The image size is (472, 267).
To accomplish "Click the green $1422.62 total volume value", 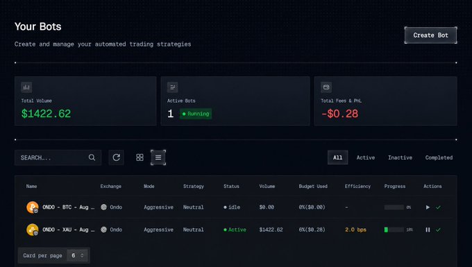I will pyautogui.click(x=46, y=114).
